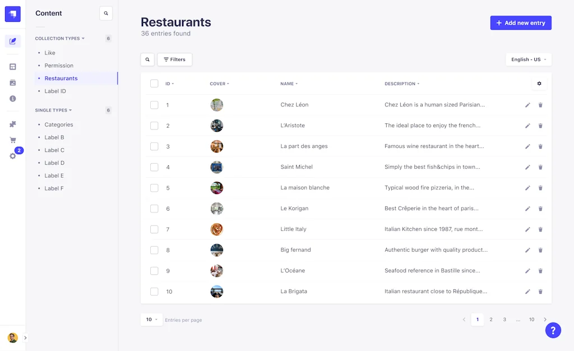Open the English - US locale dropdown
The height and width of the screenshot is (351, 574).
click(527, 59)
